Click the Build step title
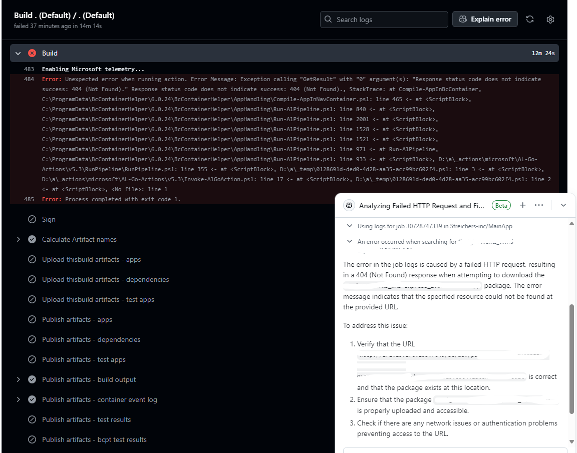The image size is (577, 453). 50,54
